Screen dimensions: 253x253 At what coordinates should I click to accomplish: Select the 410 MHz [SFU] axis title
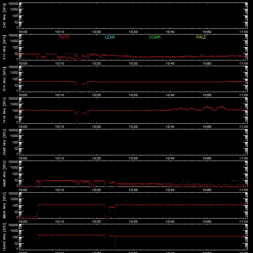(x=4, y=47)
